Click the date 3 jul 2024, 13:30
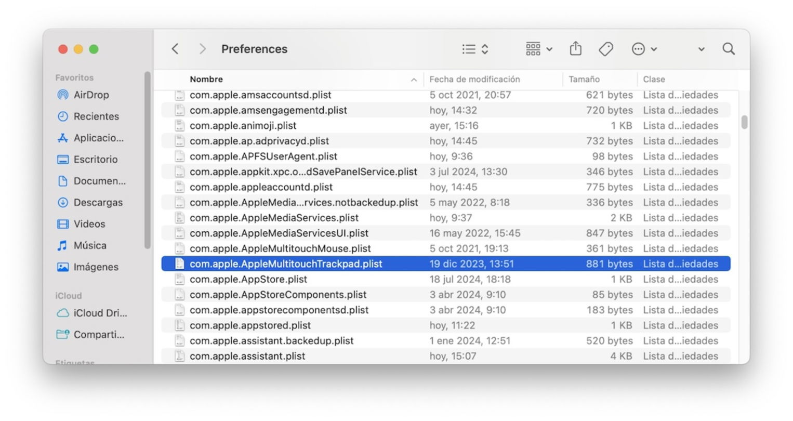This screenshot has height=421, width=793. 468,172
